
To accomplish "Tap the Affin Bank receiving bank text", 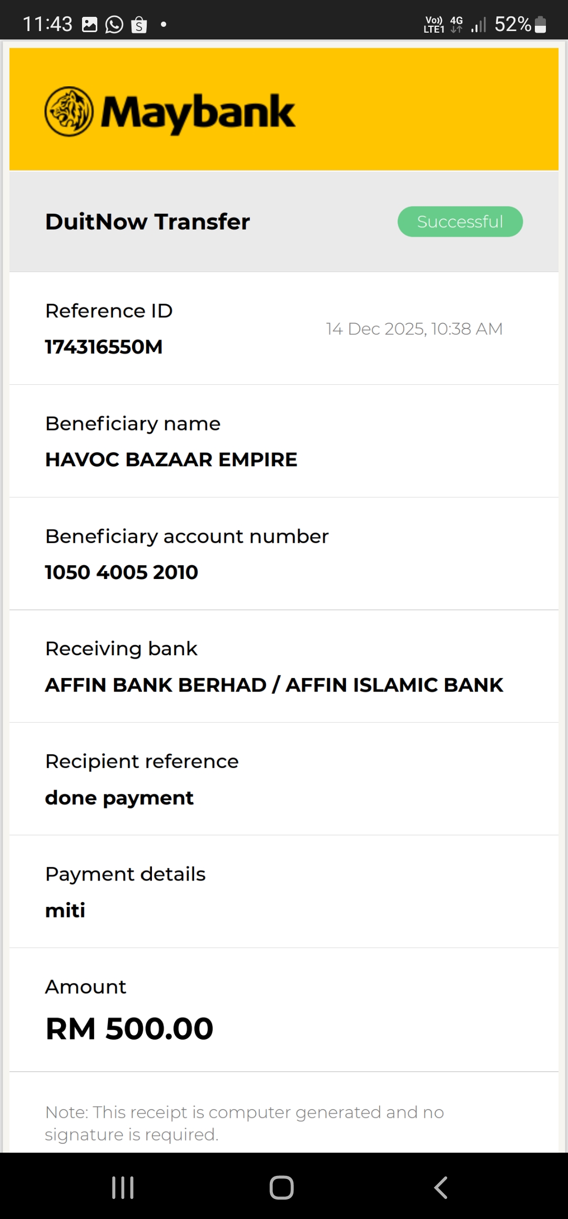I will pos(274,685).
